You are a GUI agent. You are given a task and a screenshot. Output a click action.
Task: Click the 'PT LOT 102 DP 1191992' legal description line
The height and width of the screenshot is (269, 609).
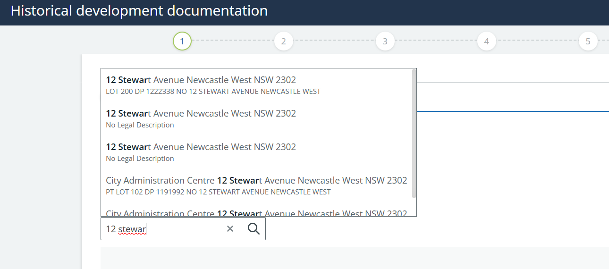218,192
